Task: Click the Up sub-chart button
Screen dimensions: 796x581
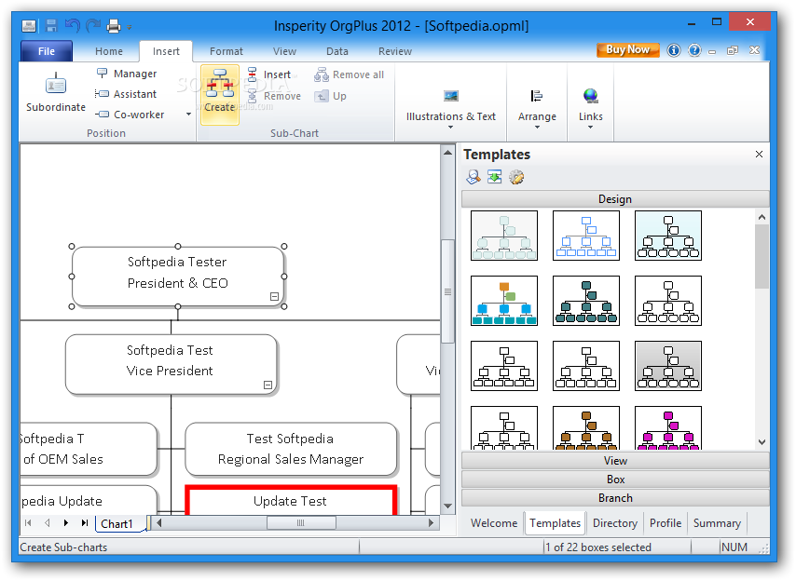Action: pyautogui.click(x=331, y=96)
